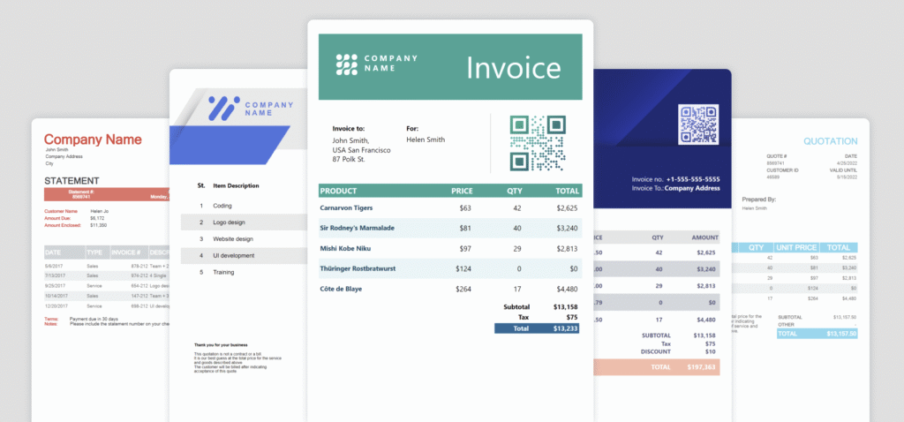Image resolution: width=904 pixels, height=422 pixels.
Task: Select the Thüringer Rostbratwurst row
Action: click(449, 268)
